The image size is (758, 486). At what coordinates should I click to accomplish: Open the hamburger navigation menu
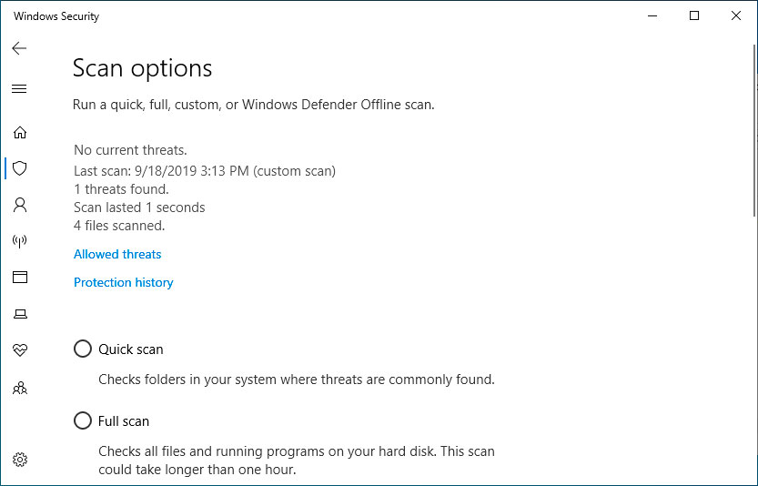click(x=19, y=89)
